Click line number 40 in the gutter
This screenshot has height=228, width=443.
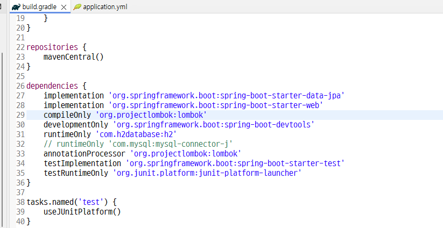20,222
